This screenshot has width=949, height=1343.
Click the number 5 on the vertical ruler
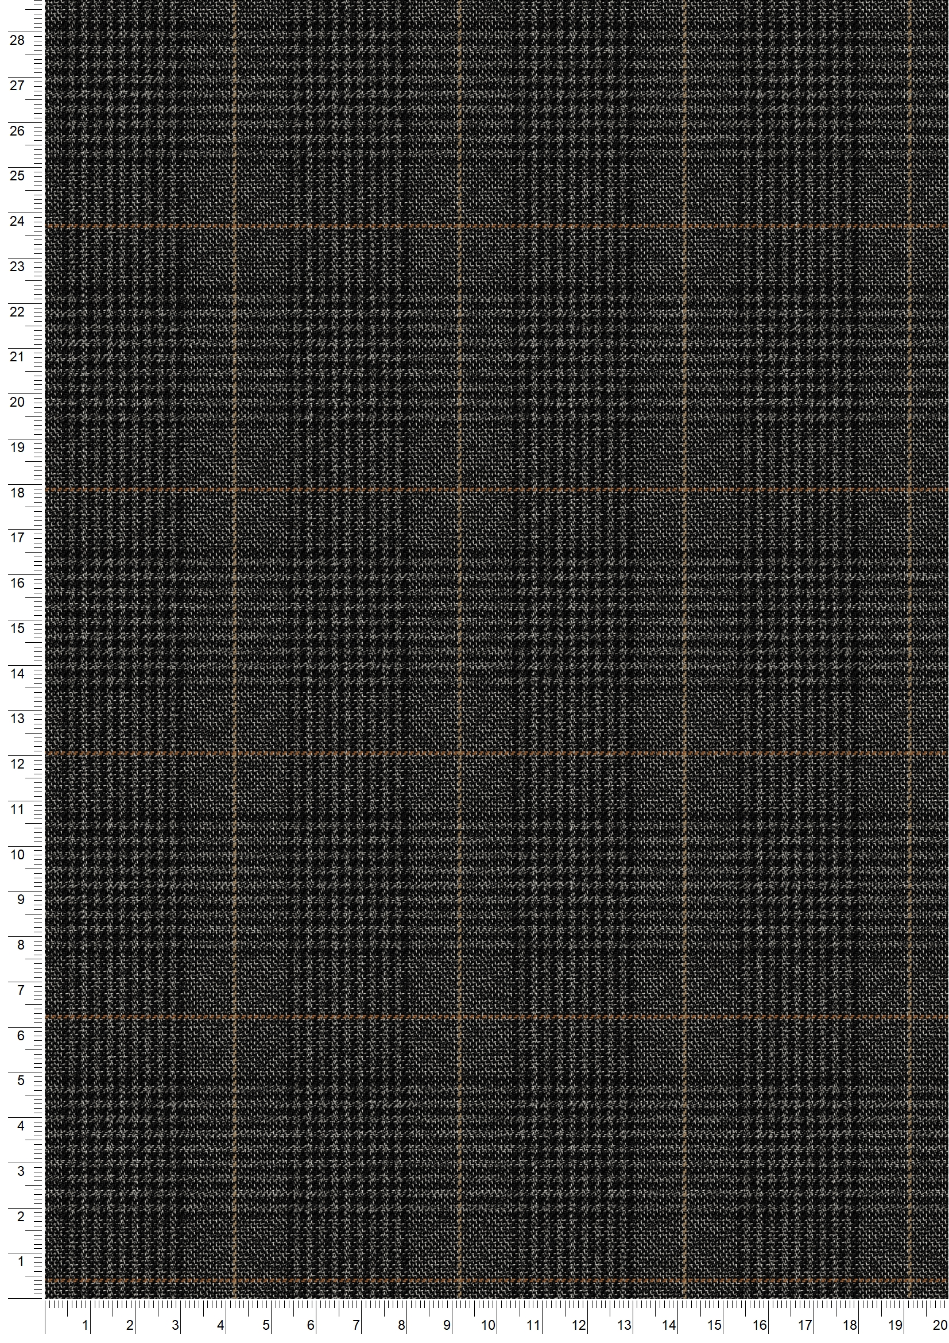pos(21,1080)
